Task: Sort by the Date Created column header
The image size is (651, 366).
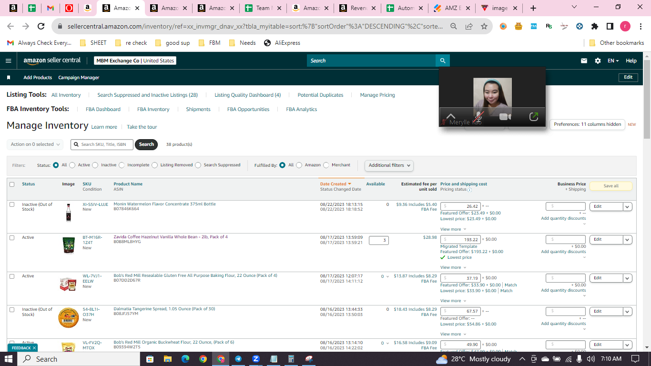Action: point(336,184)
